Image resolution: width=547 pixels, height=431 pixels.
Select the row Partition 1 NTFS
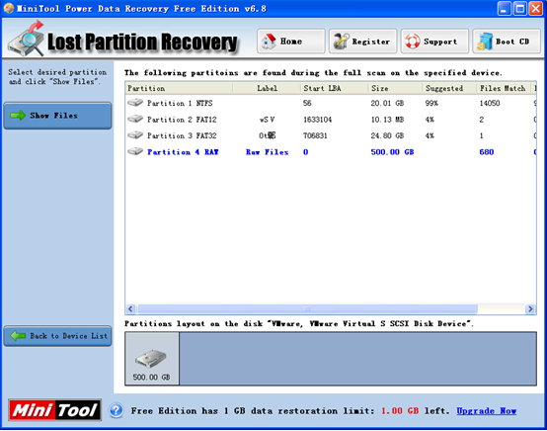point(331,103)
